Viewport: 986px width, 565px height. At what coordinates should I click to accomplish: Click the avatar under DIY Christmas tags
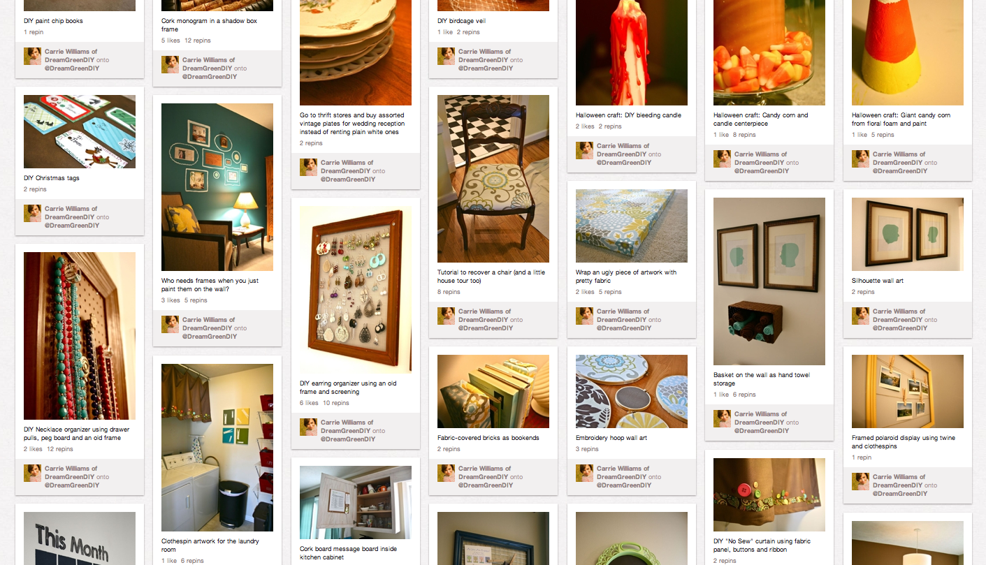pos(33,214)
